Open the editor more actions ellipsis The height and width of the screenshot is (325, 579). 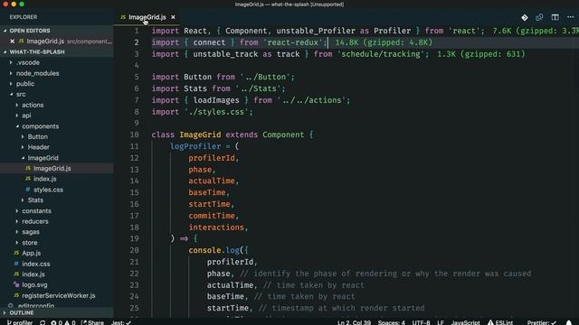coord(571,17)
